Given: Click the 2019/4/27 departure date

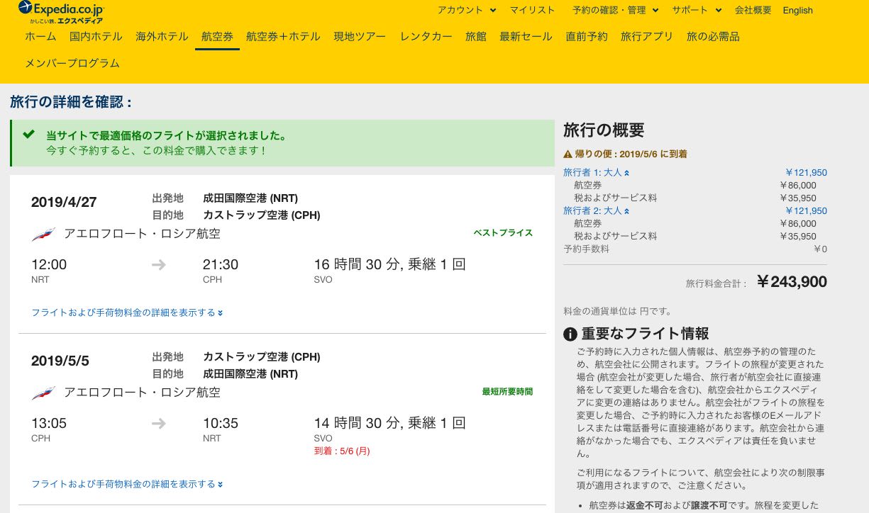Looking at the screenshot, I should (x=64, y=202).
